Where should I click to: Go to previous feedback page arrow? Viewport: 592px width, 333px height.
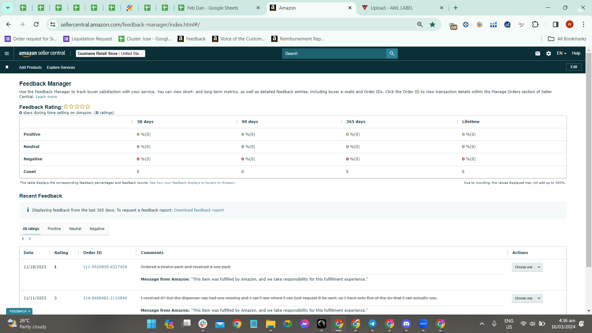[x=23, y=239]
